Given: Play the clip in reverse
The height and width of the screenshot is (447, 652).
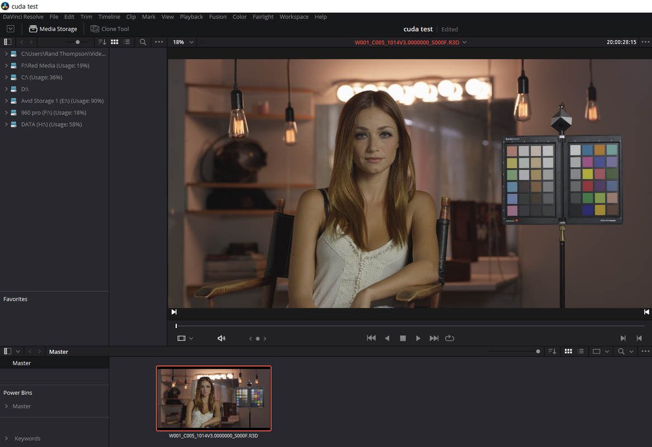Looking at the screenshot, I should [387, 338].
